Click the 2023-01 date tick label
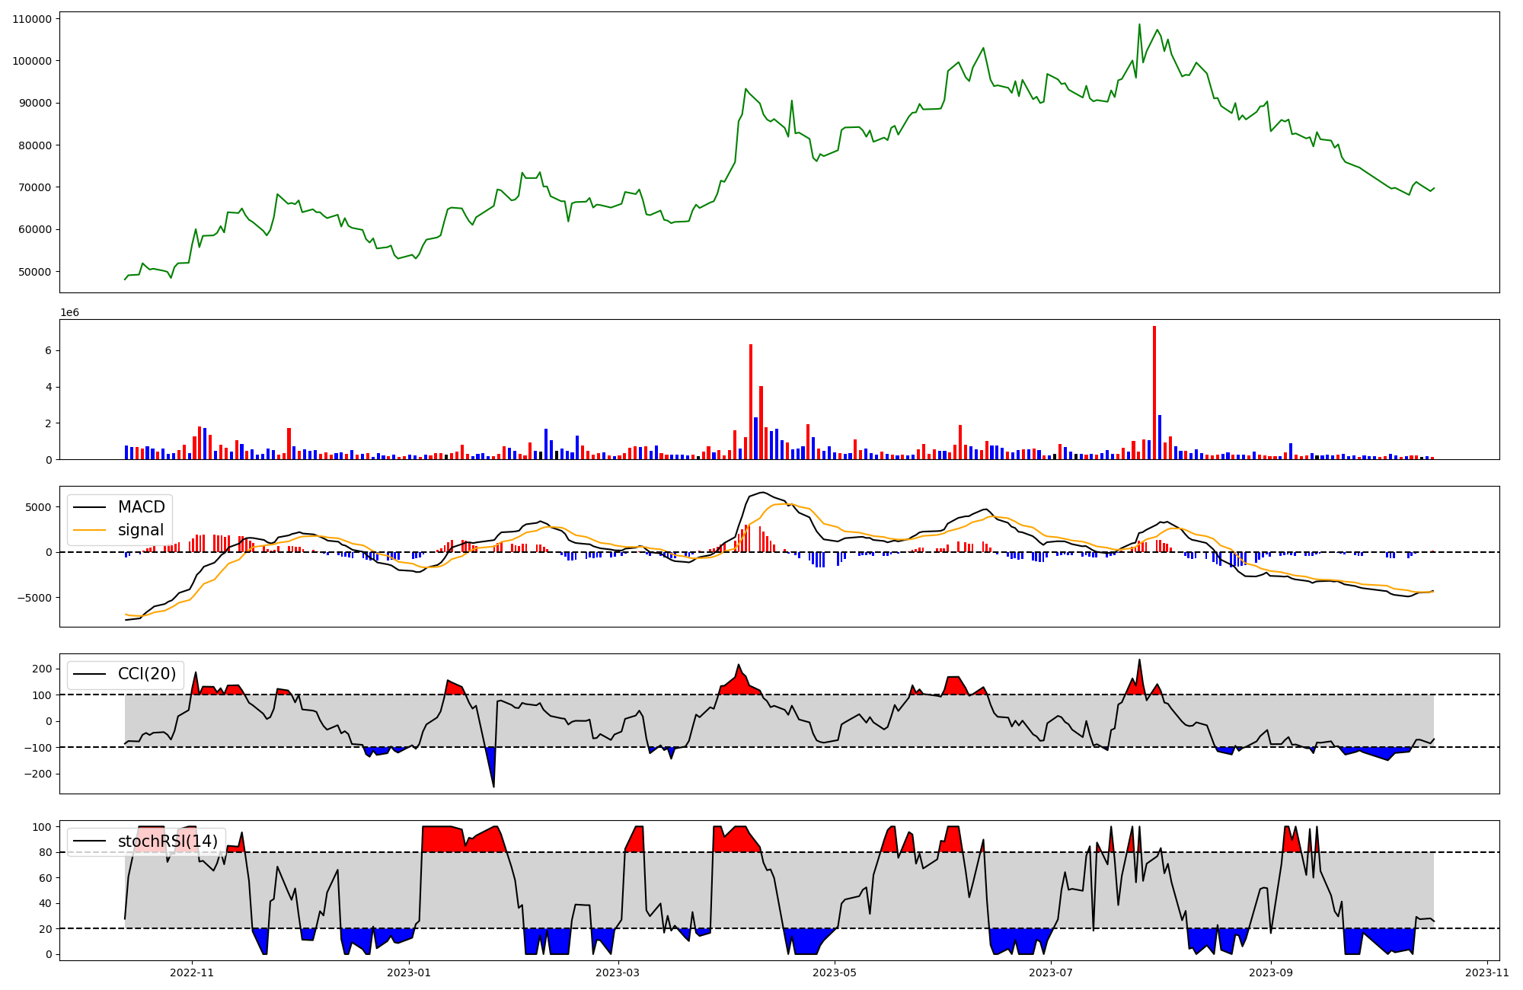Screen dimensions: 1523x990 click(409, 972)
